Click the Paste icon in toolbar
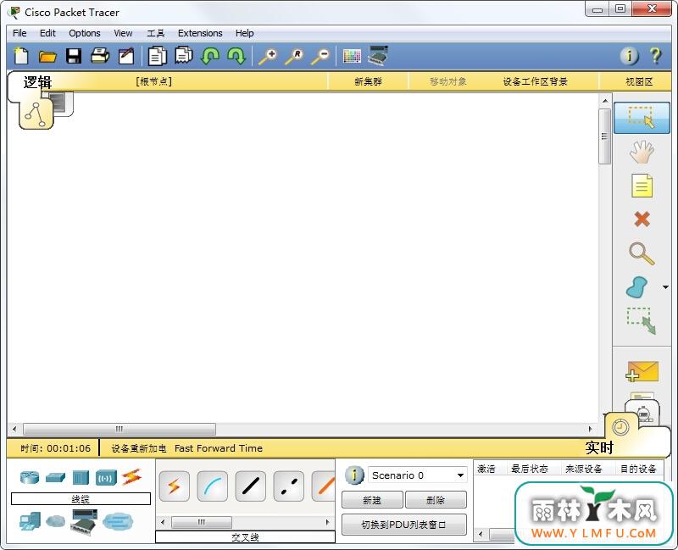The image size is (678, 550). point(184,56)
